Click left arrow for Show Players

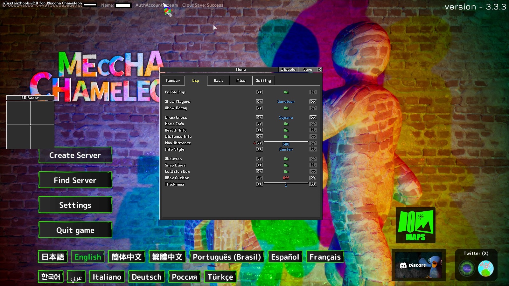[x=259, y=102]
